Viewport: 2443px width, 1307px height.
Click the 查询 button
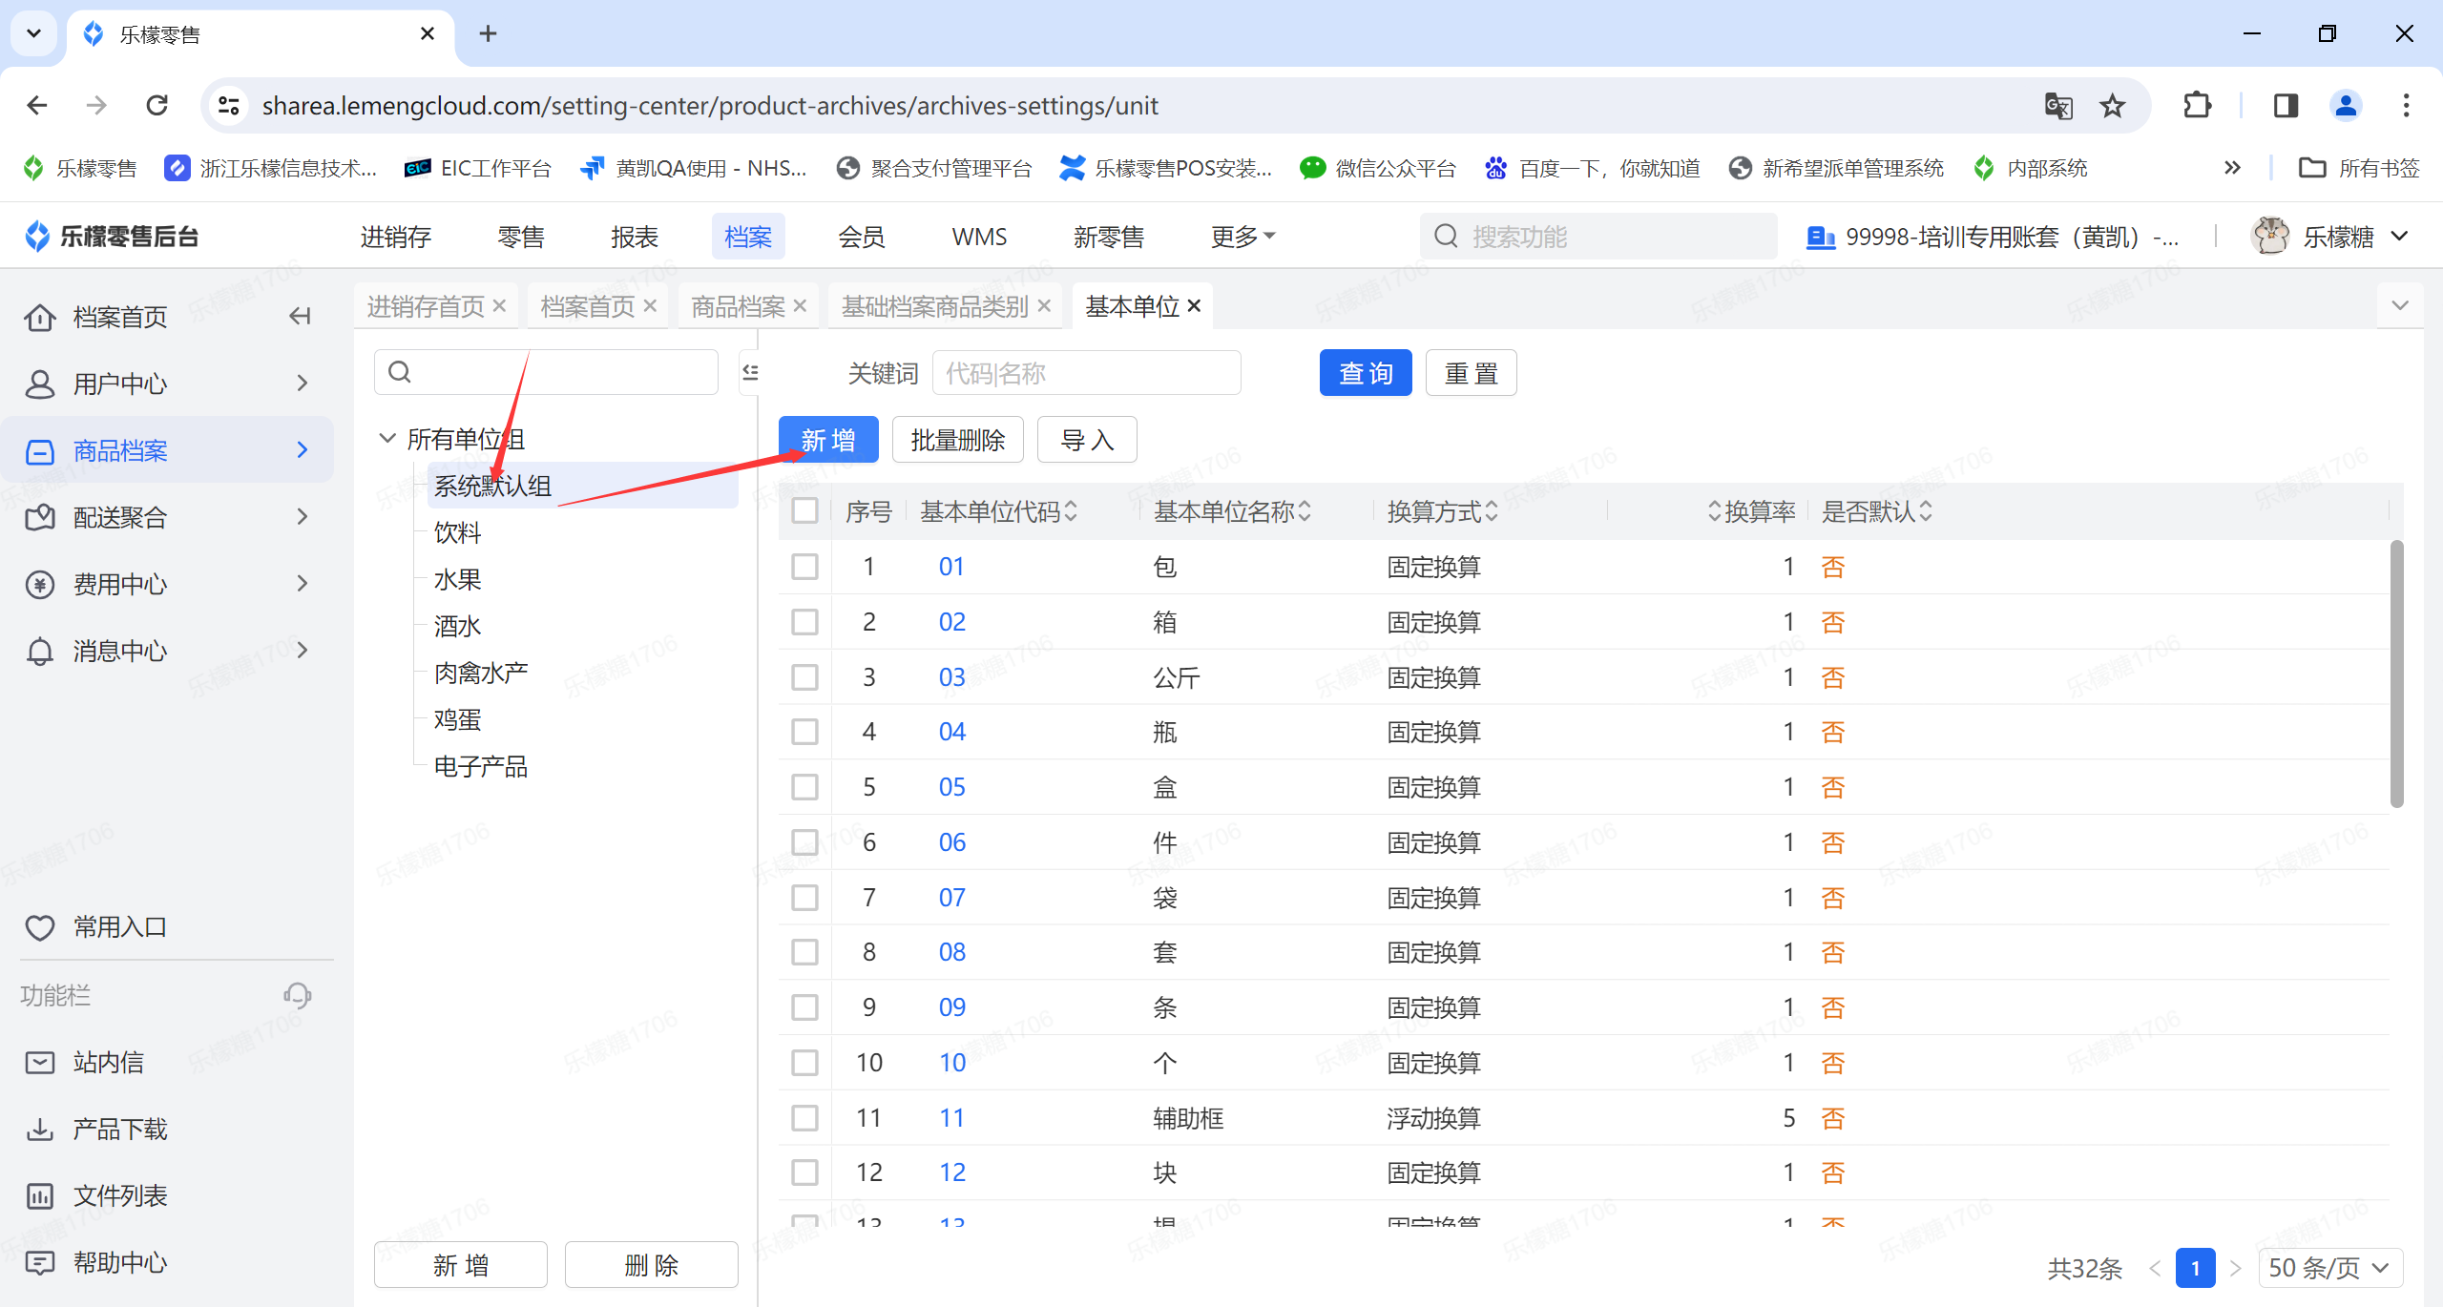(1366, 373)
